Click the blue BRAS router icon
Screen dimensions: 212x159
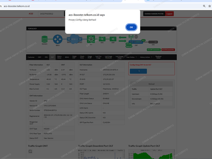pyautogui.click(x=58, y=39)
